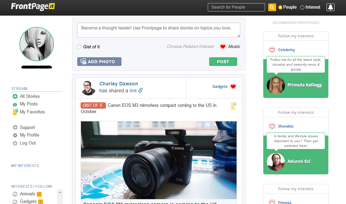This screenshot has height=204, width=346.
Task: Click the INTERESTS I FOLLOW heading
Action: 32,186
